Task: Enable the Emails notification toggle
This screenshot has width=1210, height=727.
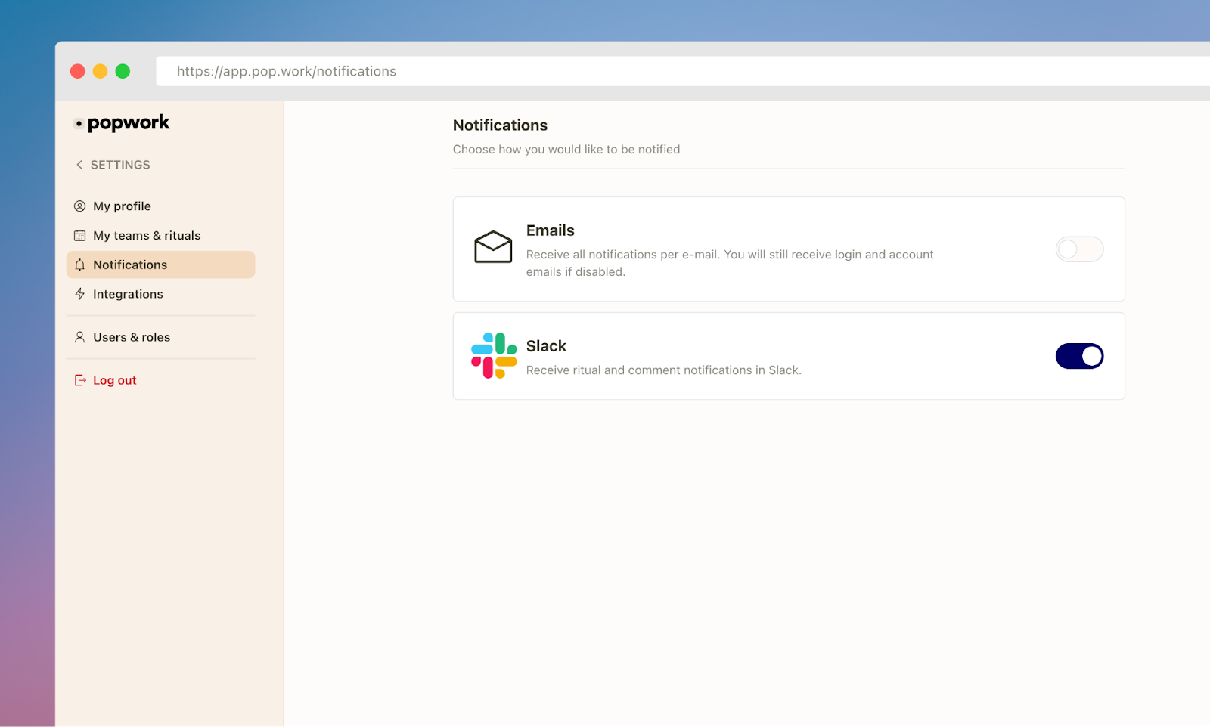Action: point(1079,249)
